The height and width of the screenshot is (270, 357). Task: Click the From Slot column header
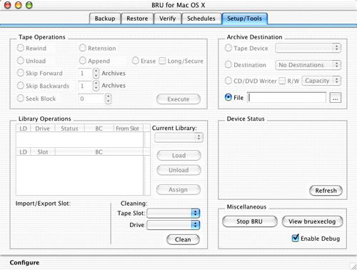tap(128, 129)
